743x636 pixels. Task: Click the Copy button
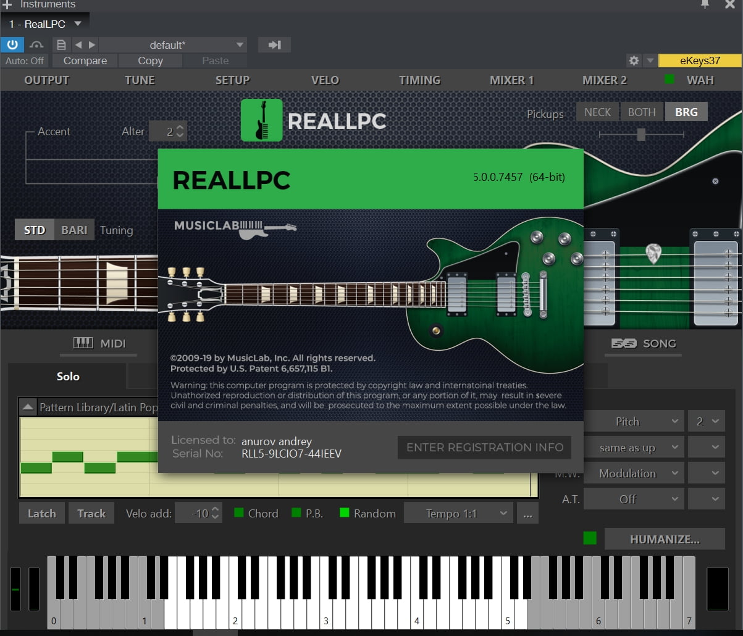pyautogui.click(x=150, y=61)
